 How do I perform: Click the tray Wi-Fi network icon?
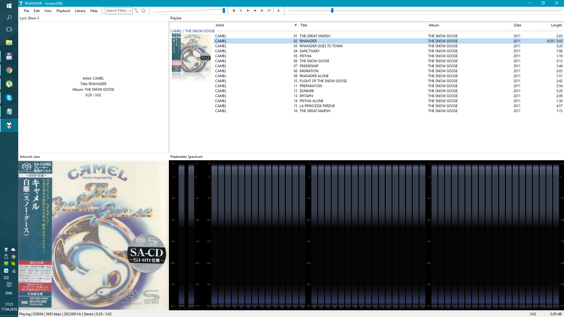(13, 271)
